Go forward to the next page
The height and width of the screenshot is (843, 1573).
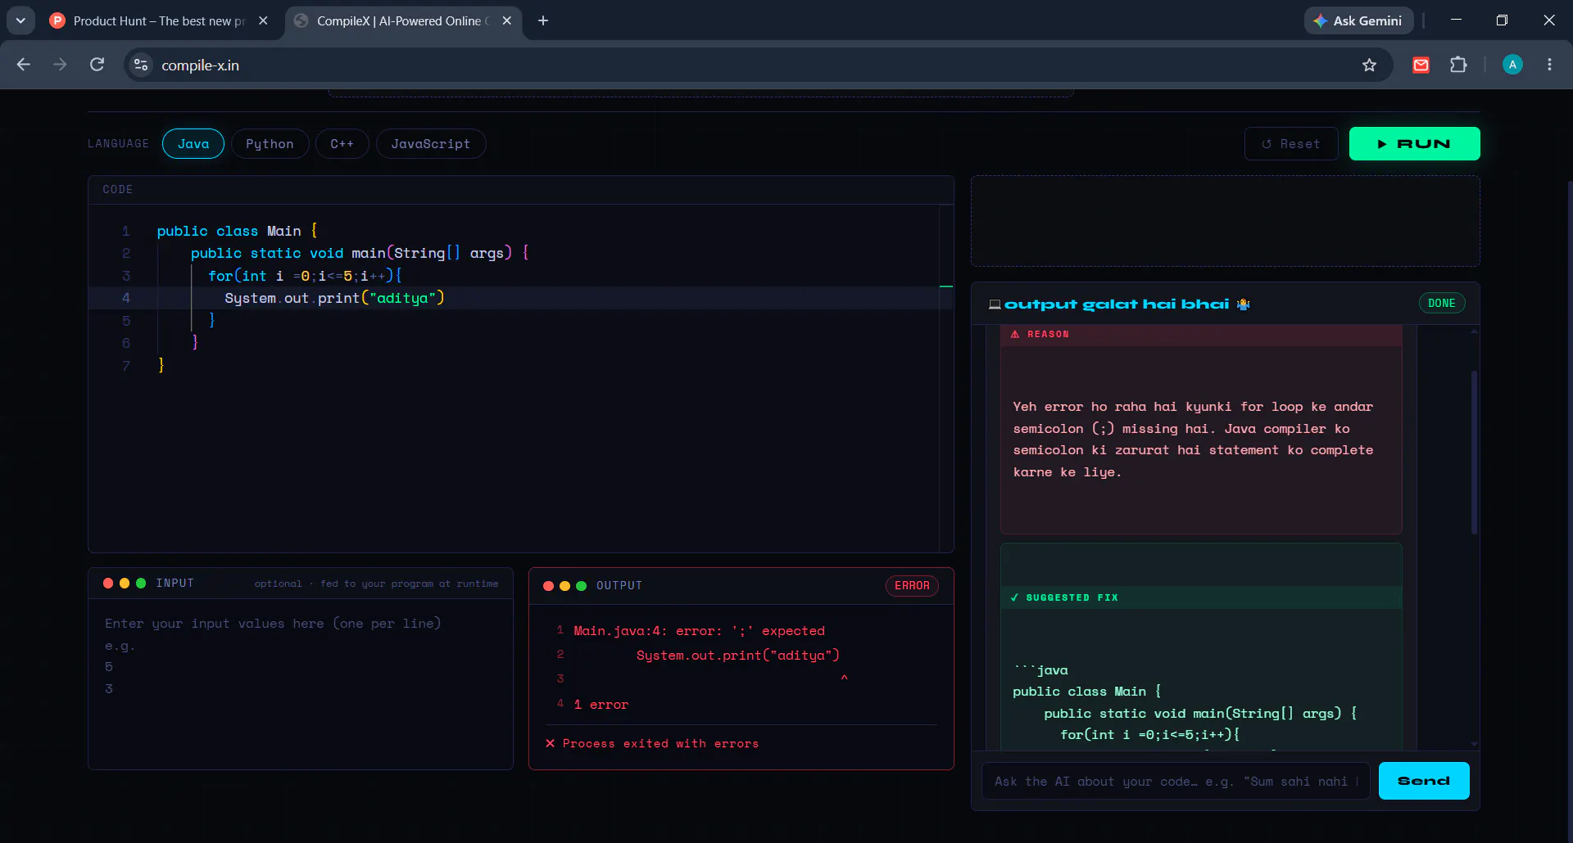60,65
